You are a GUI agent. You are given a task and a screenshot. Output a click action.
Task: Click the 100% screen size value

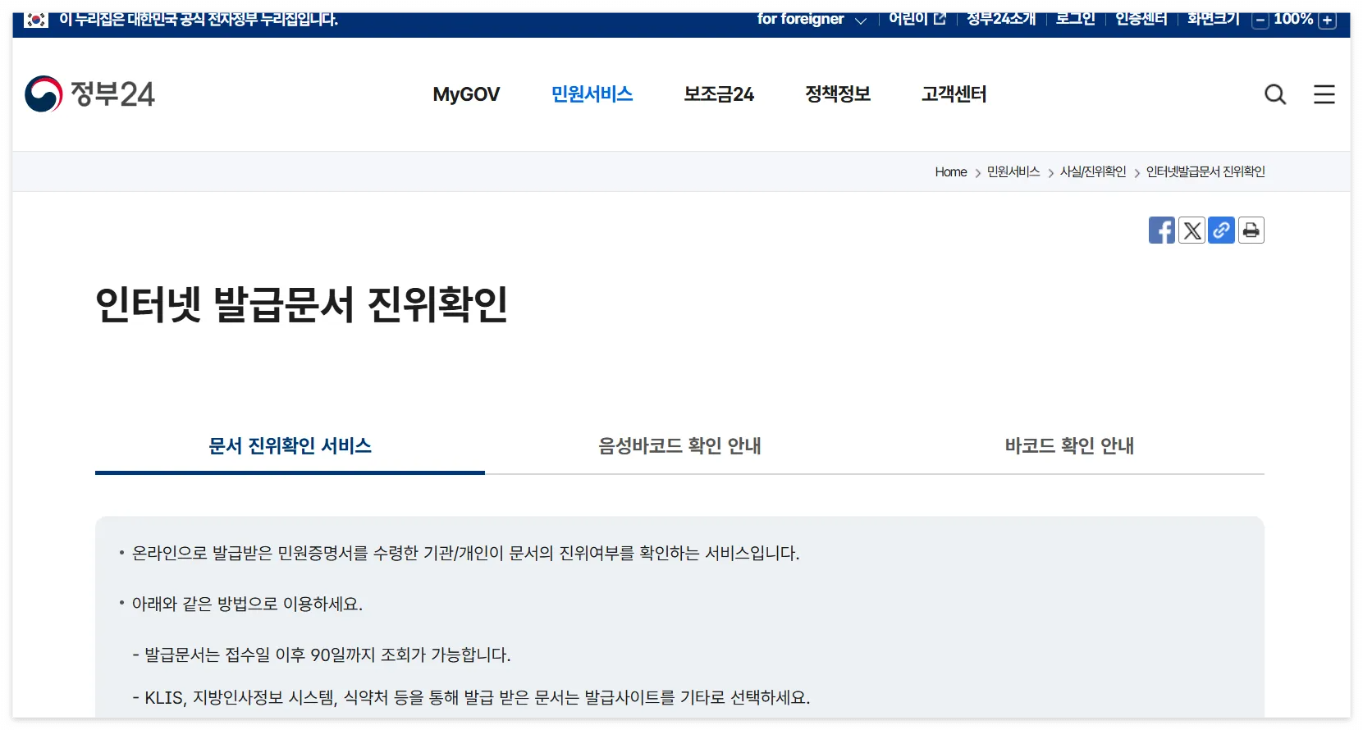coord(1293,19)
